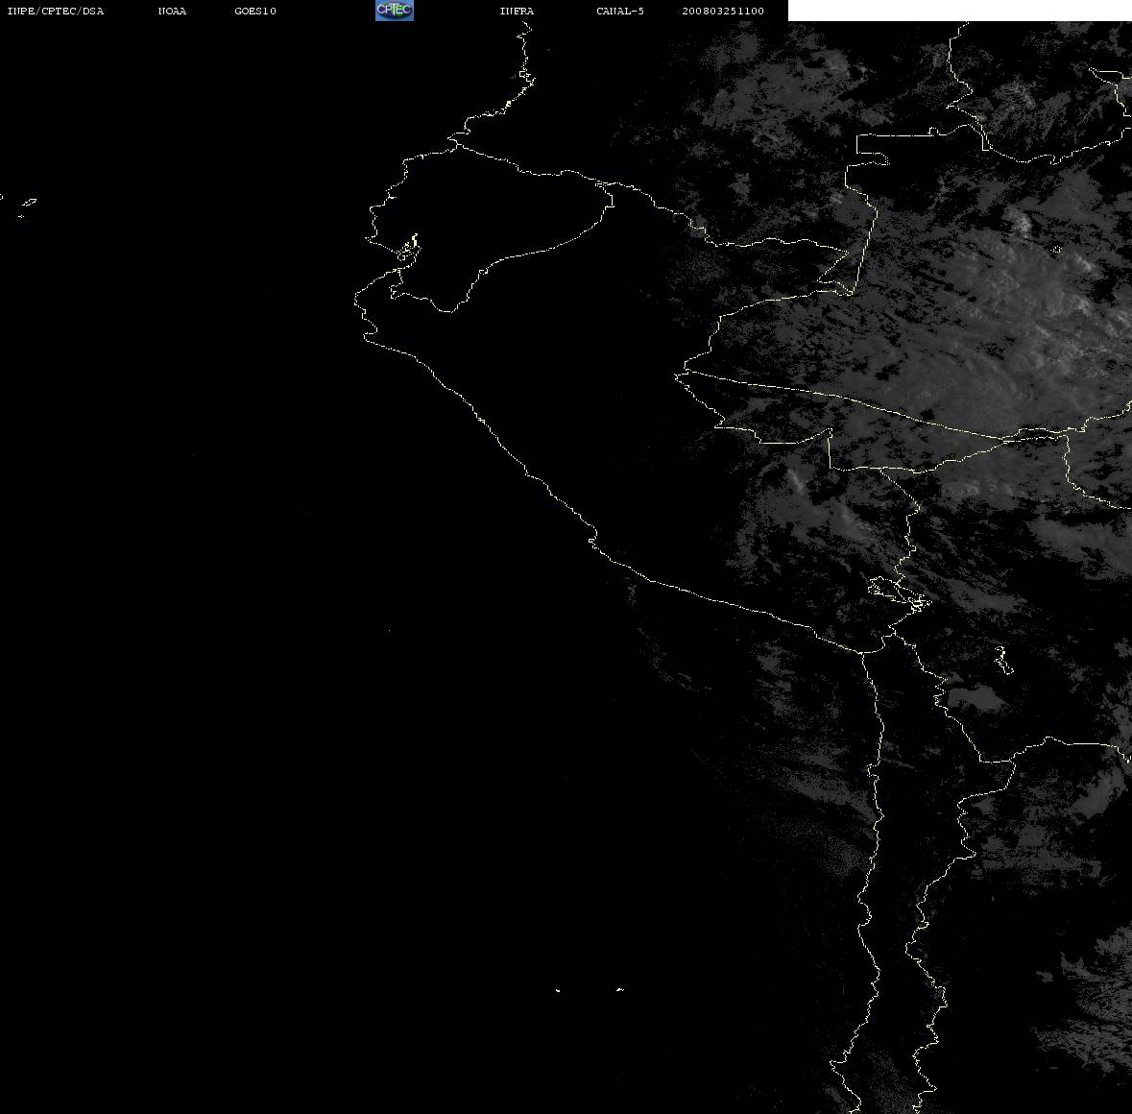
Task: Click the INFRA label in header
Action: pos(517,11)
